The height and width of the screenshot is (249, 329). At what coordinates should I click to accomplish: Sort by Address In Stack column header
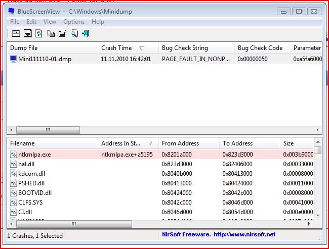128,143
